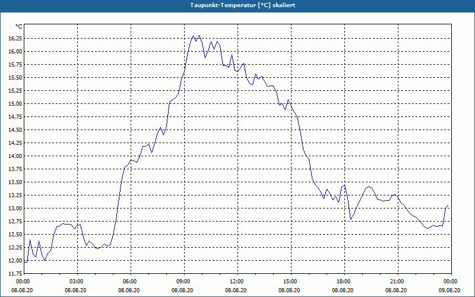Select the 12,00 y-axis value
Viewport: 475px width, 297px height.
tap(15, 261)
